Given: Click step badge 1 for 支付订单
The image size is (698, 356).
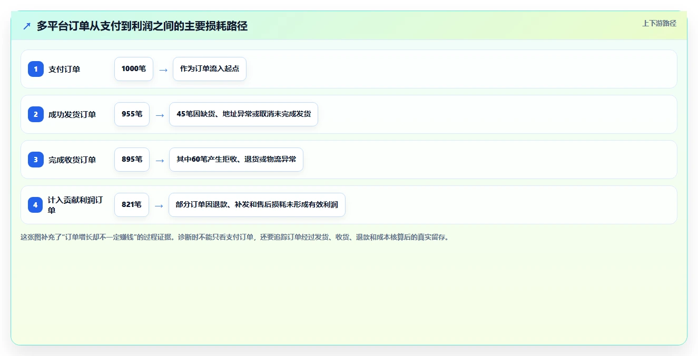Looking at the screenshot, I should (36, 69).
